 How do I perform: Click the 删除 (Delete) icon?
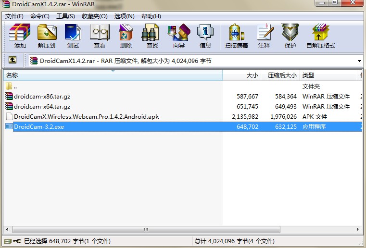tap(126, 36)
